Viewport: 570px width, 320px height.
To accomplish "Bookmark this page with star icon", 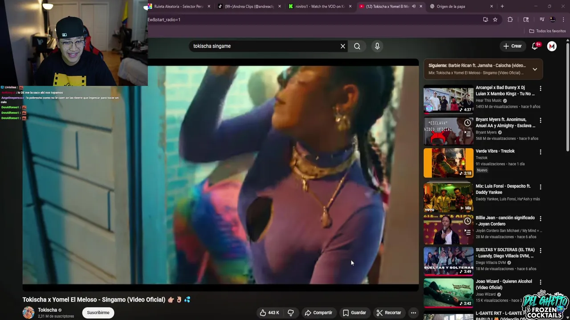I will point(495,20).
